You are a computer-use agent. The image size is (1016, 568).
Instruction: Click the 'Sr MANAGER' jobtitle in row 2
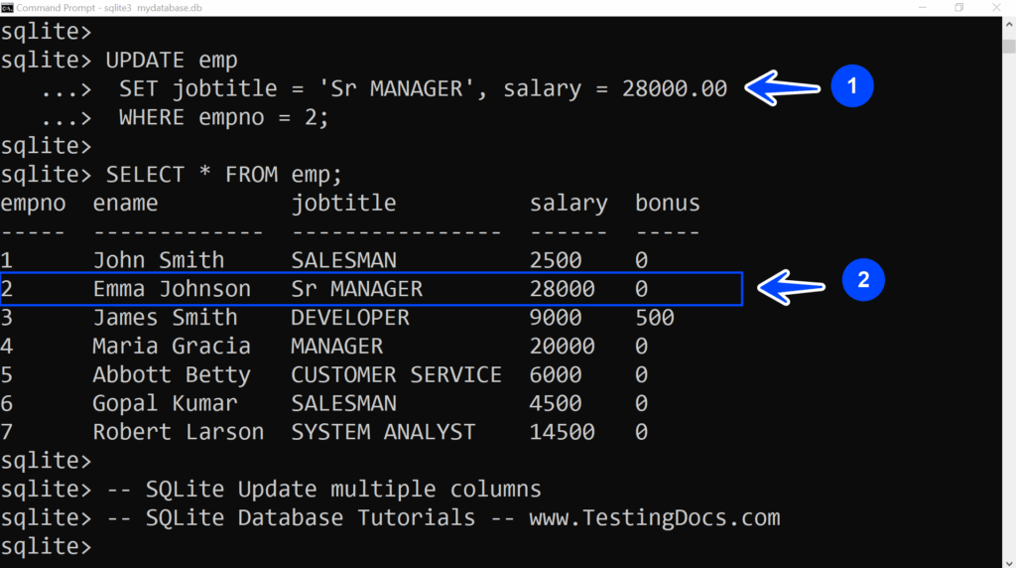(356, 289)
